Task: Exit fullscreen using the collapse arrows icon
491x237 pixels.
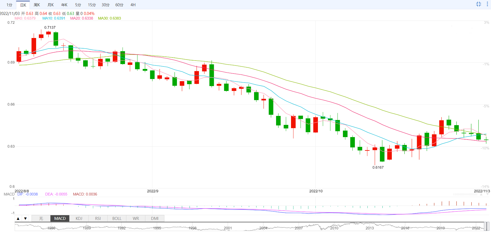Action: point(479,4)
